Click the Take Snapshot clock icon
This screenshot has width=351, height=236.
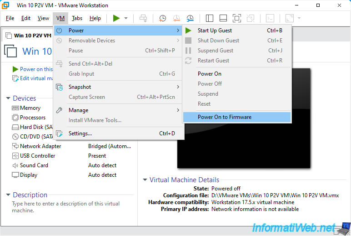[162, 18]
